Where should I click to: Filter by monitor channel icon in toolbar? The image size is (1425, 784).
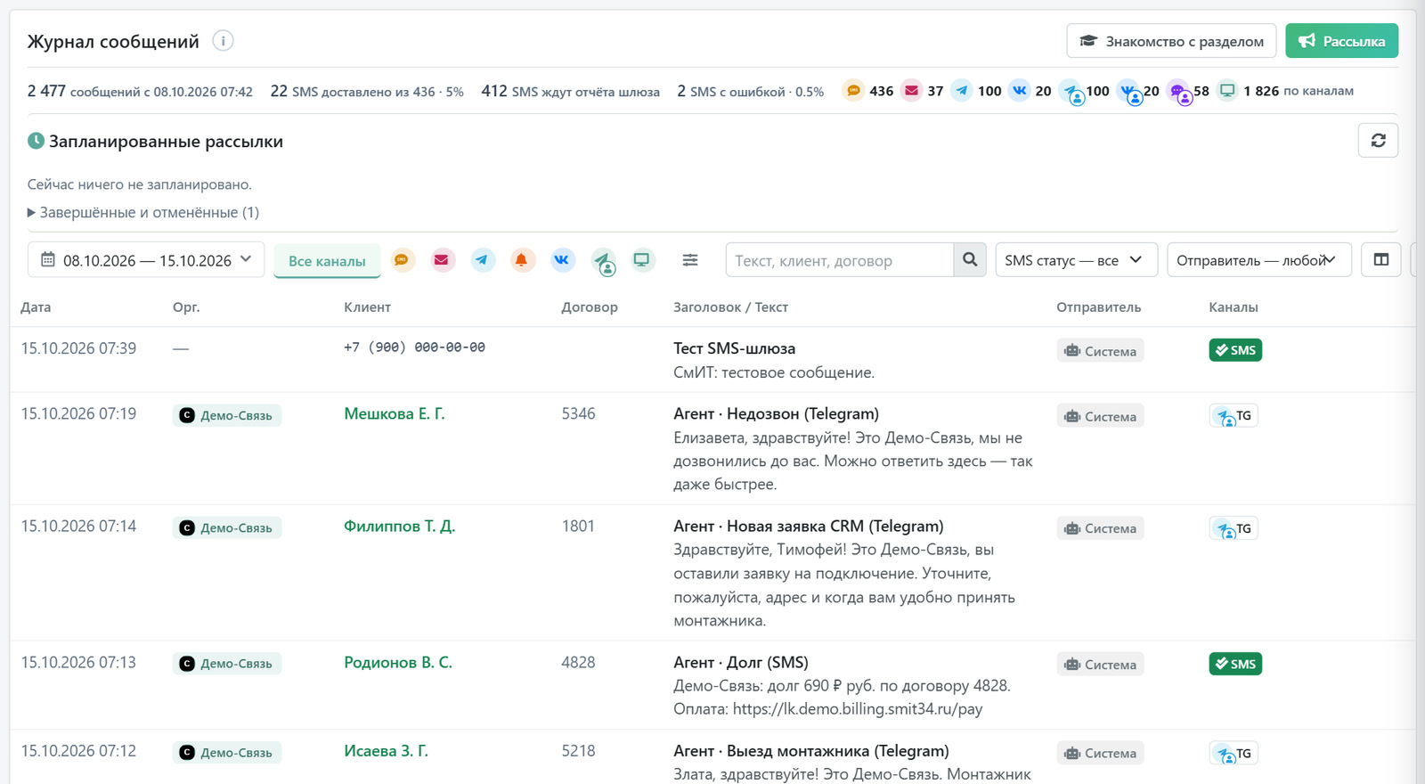click(642, 260)
